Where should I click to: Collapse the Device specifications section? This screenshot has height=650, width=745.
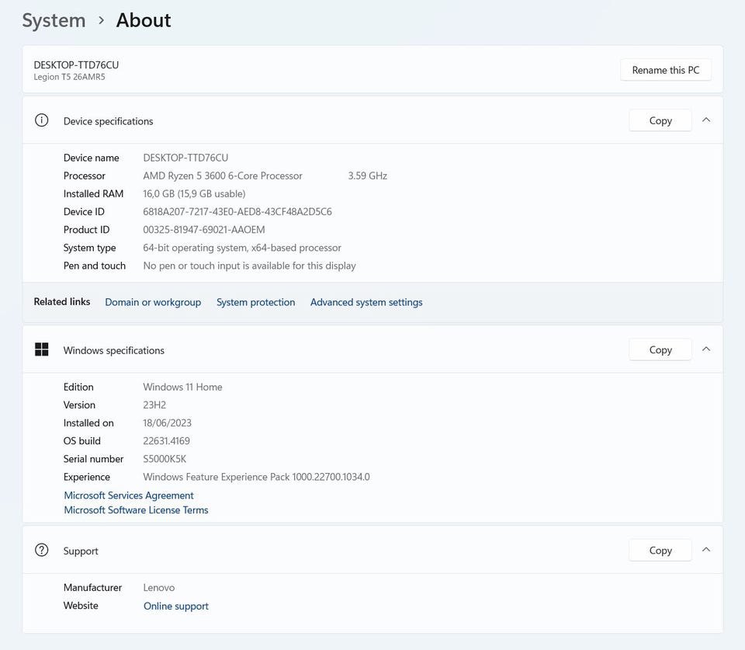coord(706,120)
